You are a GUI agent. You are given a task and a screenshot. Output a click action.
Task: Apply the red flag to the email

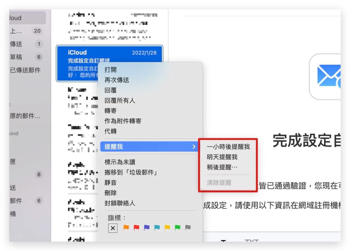(x=136, y=228)
